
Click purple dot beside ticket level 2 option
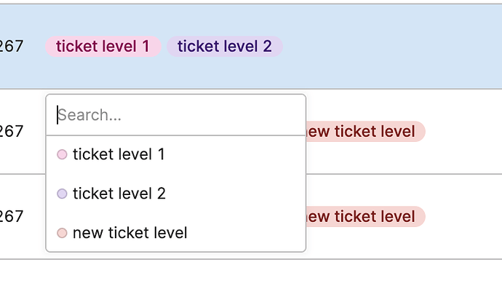[x=62, y=194]
